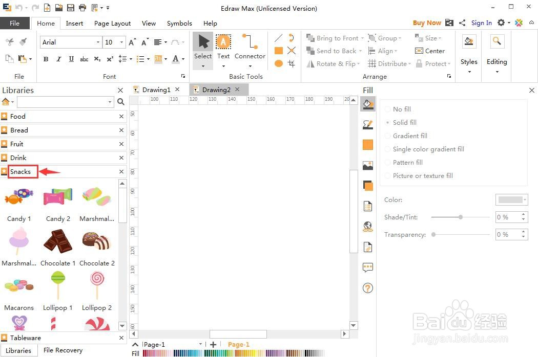
Task: Switch to the Page Layout ribbon tab
Action: (x=112, y=24)
